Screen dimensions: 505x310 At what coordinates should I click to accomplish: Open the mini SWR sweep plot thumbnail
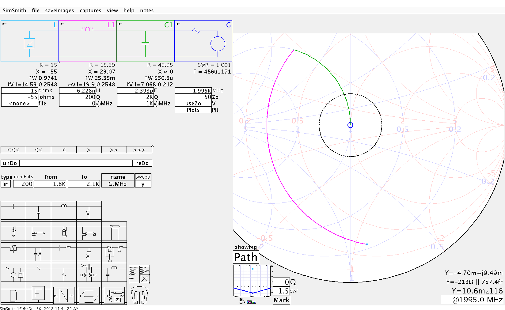tap(252, 281)
